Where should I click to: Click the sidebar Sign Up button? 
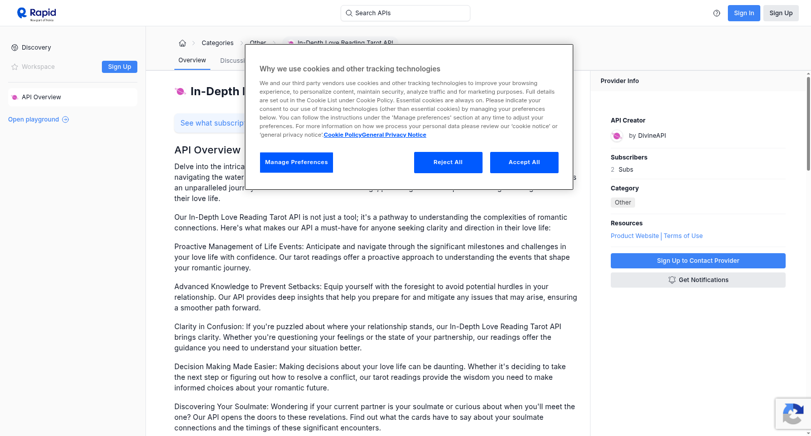[x=120, y=67]
